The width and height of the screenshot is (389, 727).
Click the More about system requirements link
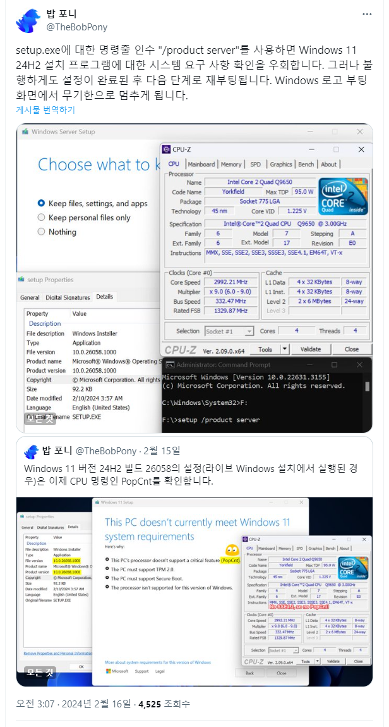pyautogui.click(x=158, y=662)
